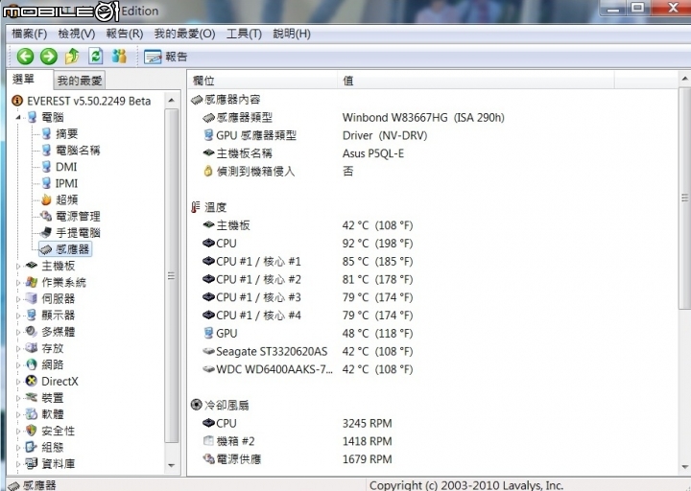
Task: Expand the 顯示器 tree node
Action: [x=18, y=316]
